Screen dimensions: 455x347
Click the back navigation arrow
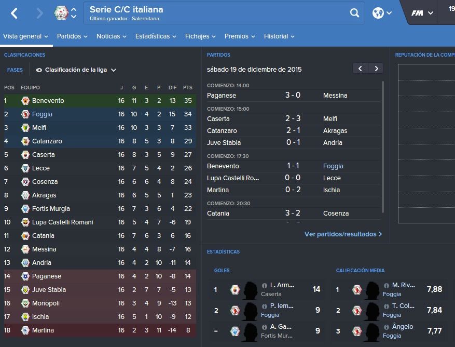14,13
